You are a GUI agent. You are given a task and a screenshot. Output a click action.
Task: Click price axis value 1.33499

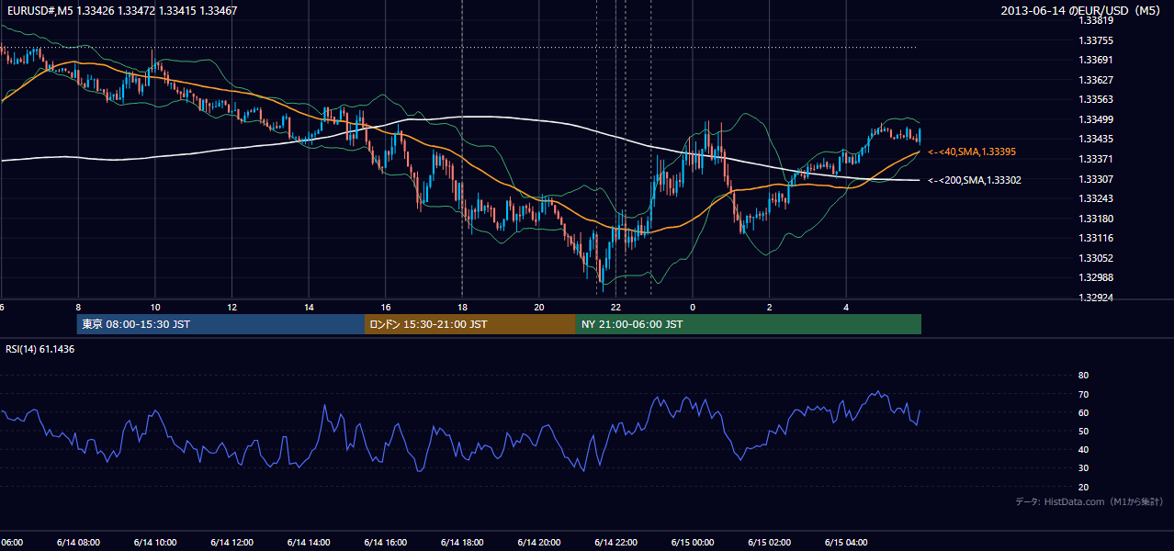coord(1095,119)
